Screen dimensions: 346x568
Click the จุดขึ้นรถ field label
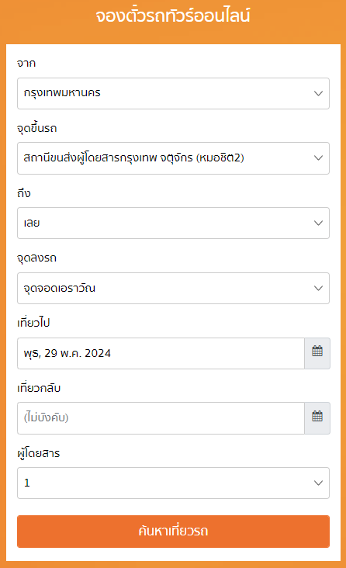(37, 128)
